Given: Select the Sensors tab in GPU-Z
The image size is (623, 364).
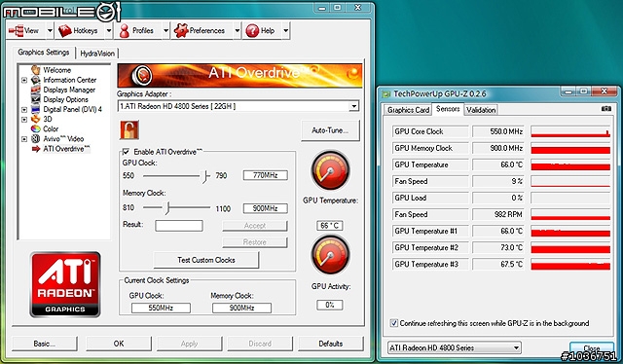Looking at the screenshot, I should click(x=448, y=109).
